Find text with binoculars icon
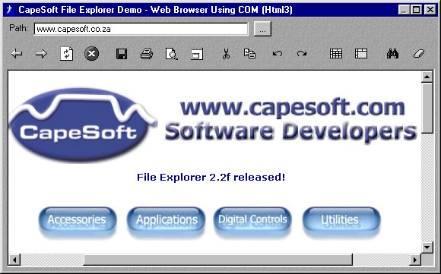 (x=392, y=53)
